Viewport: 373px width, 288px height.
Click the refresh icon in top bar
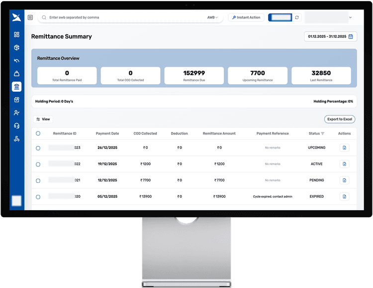[297, 17]
